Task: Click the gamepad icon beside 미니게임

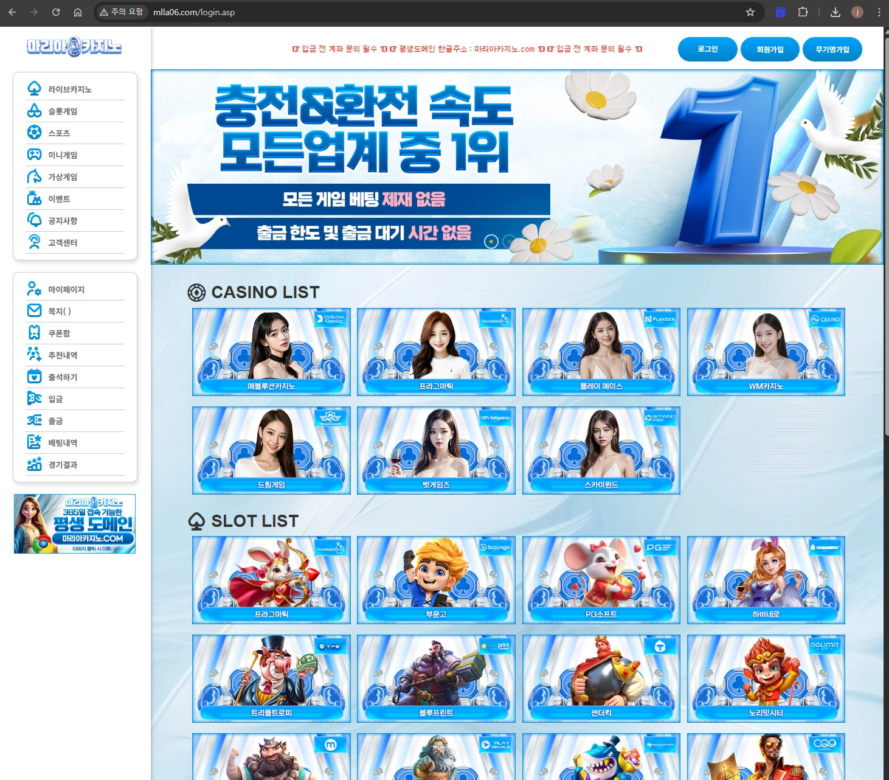Action: coord(35,155)
